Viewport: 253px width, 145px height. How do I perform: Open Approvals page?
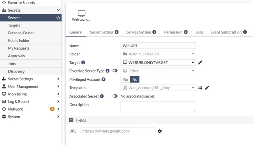31,56
